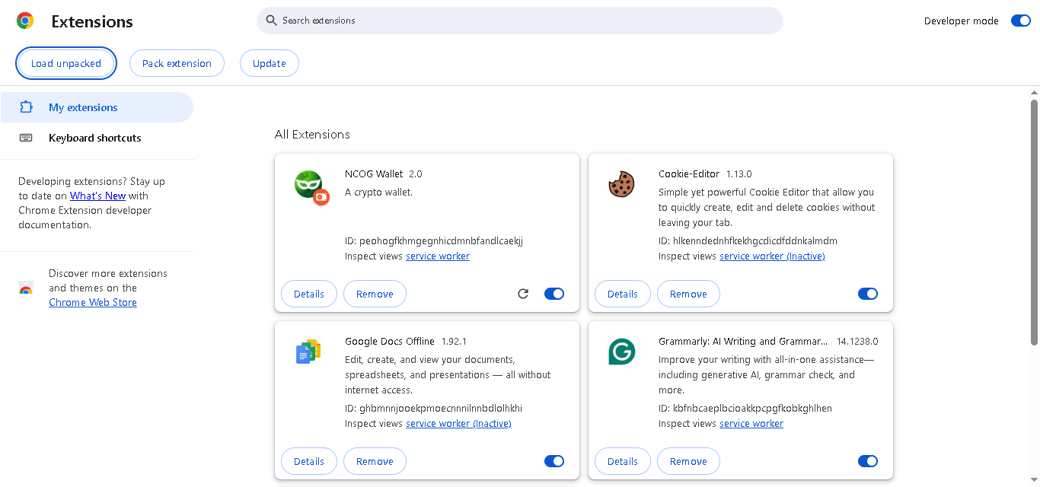The image size is (1040, 487).
Task: Click the Google Docs Offline ID text
Action: 434,409
